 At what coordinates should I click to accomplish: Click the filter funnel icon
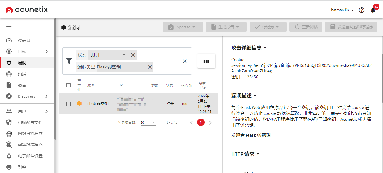[x=69, y=61]
